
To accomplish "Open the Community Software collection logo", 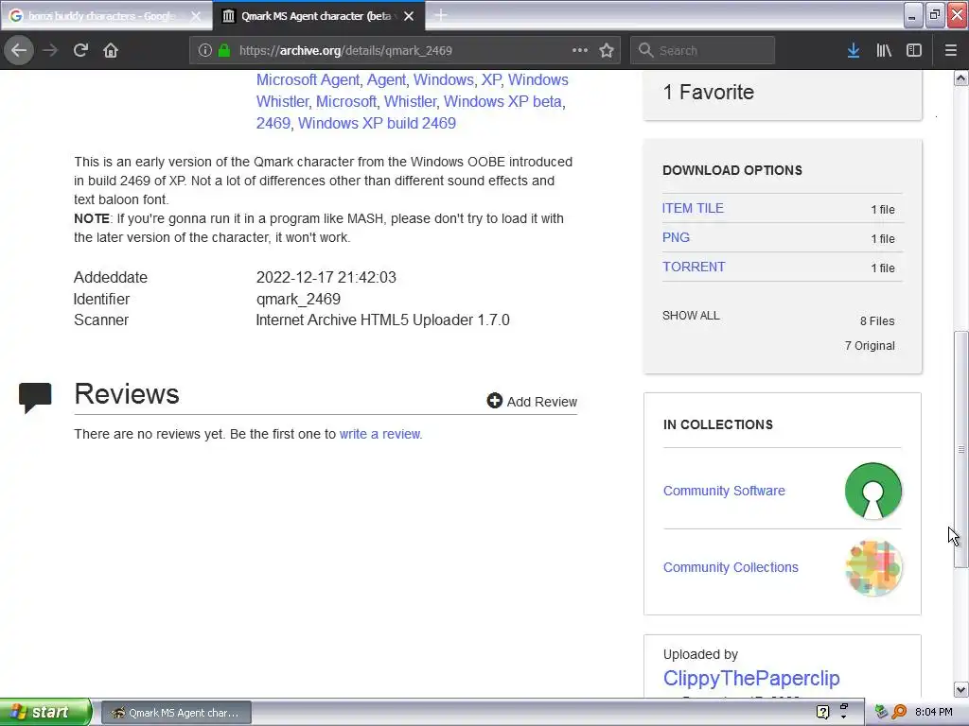I will point(873,491).
